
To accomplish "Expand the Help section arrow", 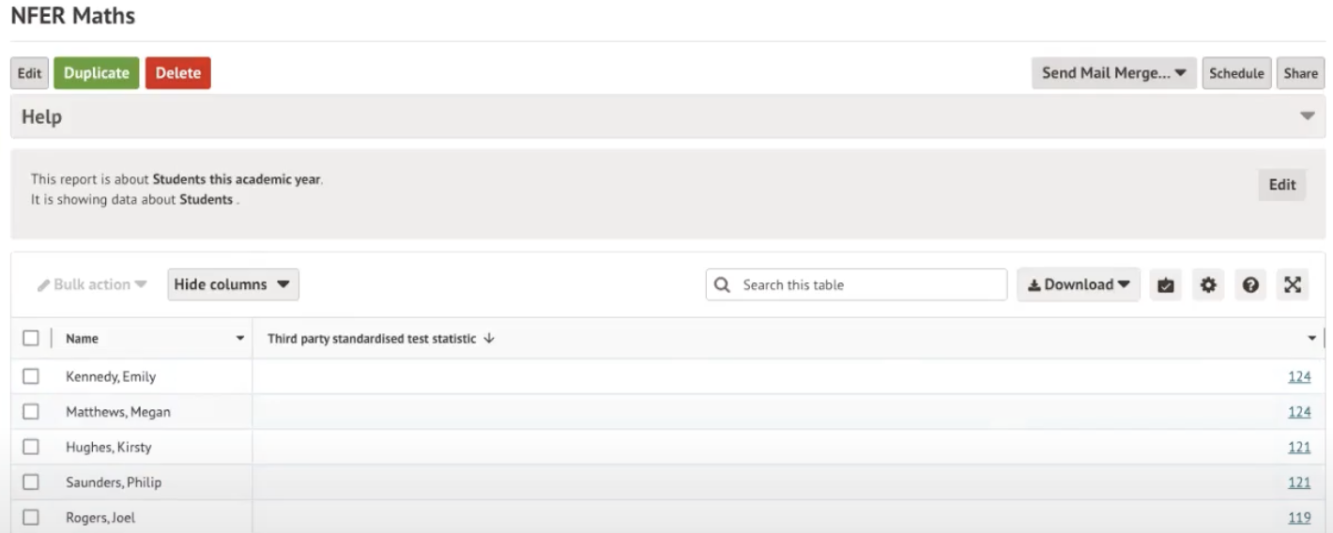I will (1307, 116).
